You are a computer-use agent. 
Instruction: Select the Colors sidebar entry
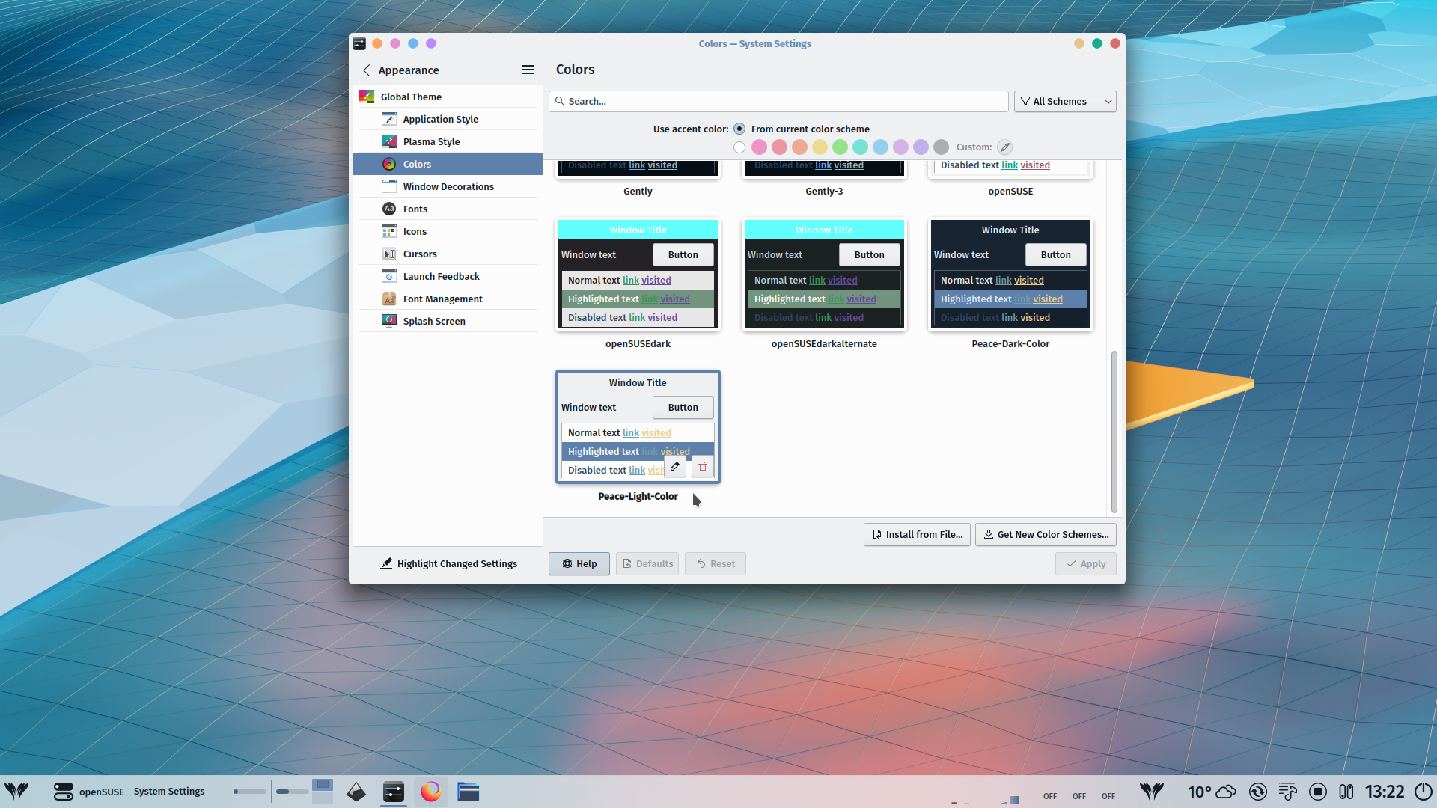click(x=448, y=164)
